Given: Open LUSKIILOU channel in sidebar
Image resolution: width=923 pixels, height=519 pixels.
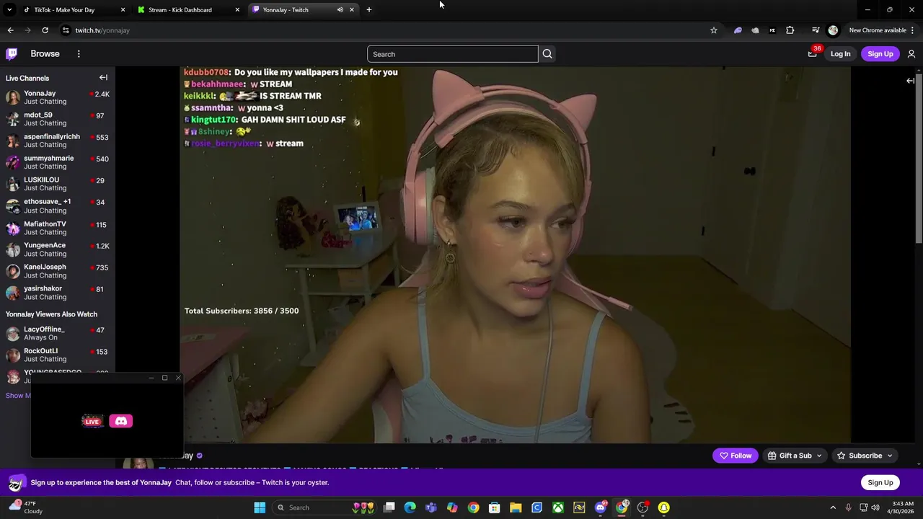Looking at the screenshot, I should (x=58, y=184).
